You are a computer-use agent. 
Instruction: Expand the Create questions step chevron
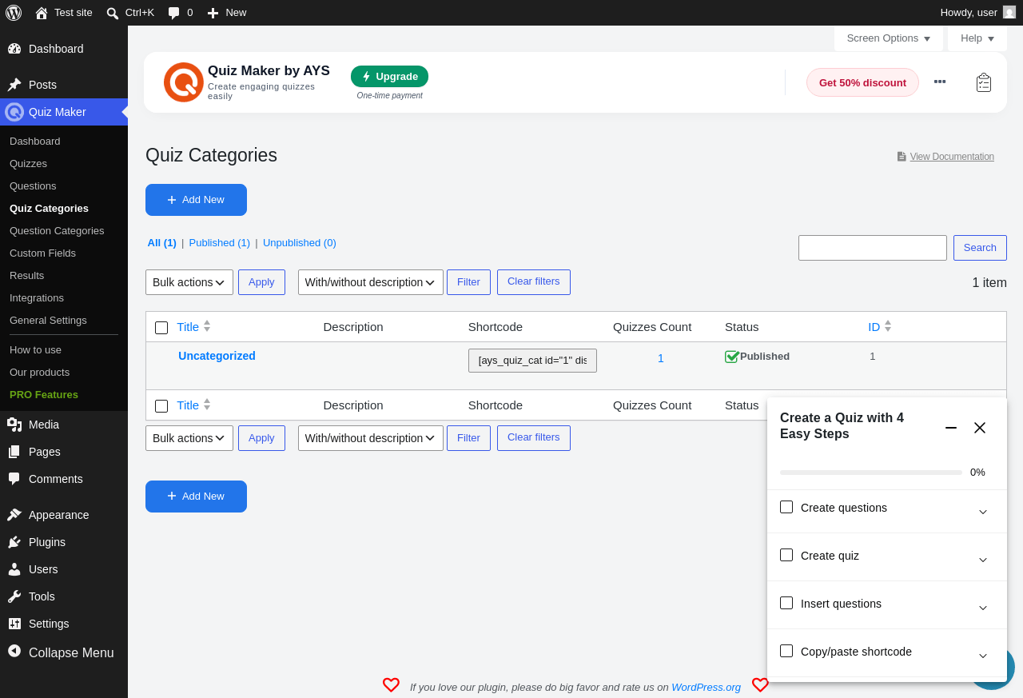(x=983, y=512)
